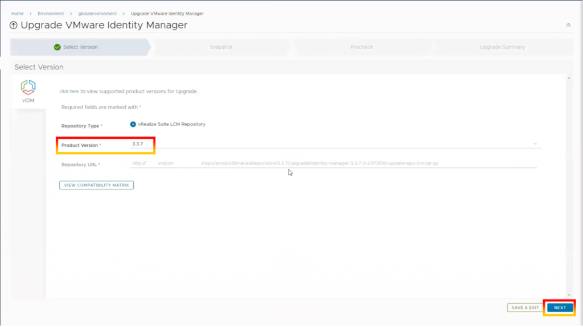Click the SAVE & EXIT button
The width and height of the screenshot is (583, 327).
click(525, 308)
